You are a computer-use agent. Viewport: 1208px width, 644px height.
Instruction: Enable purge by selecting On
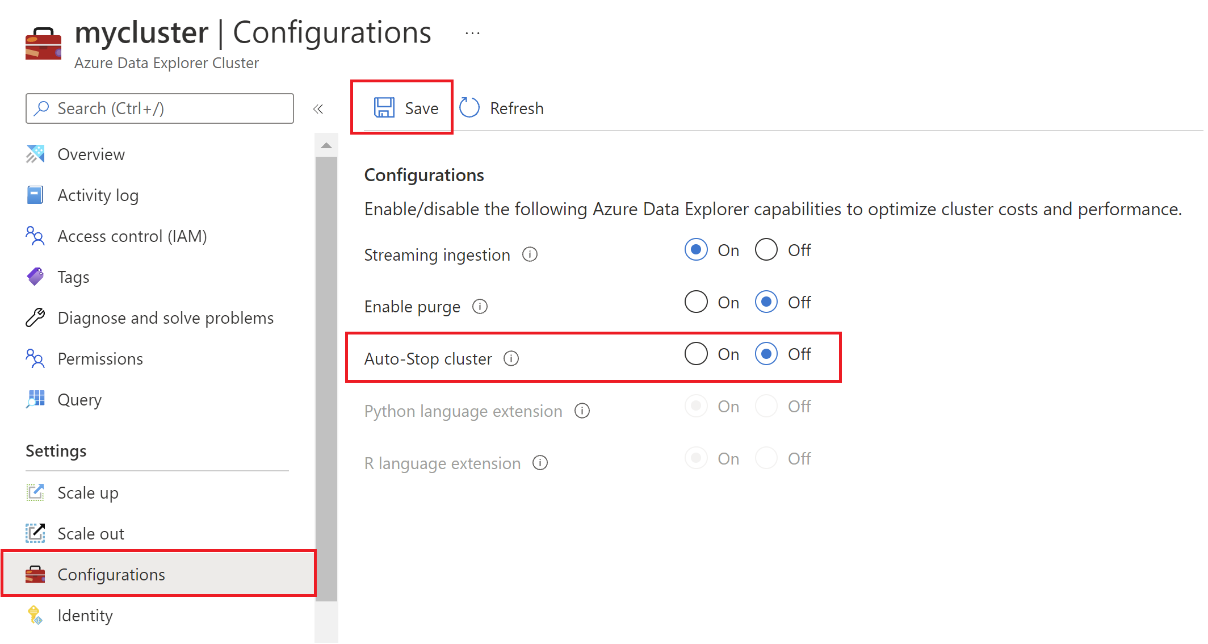(694, 302)
